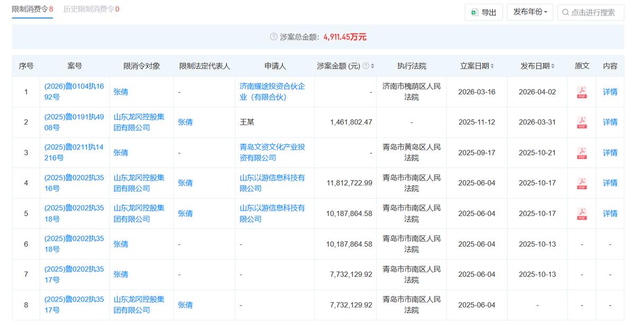Image resolution: width=636 pixels, height=325 pixels.
Task: Click help icon in 涉案金额 column header
Action: (366, 66)
